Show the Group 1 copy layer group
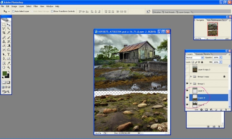 click(x=187, y=76)
